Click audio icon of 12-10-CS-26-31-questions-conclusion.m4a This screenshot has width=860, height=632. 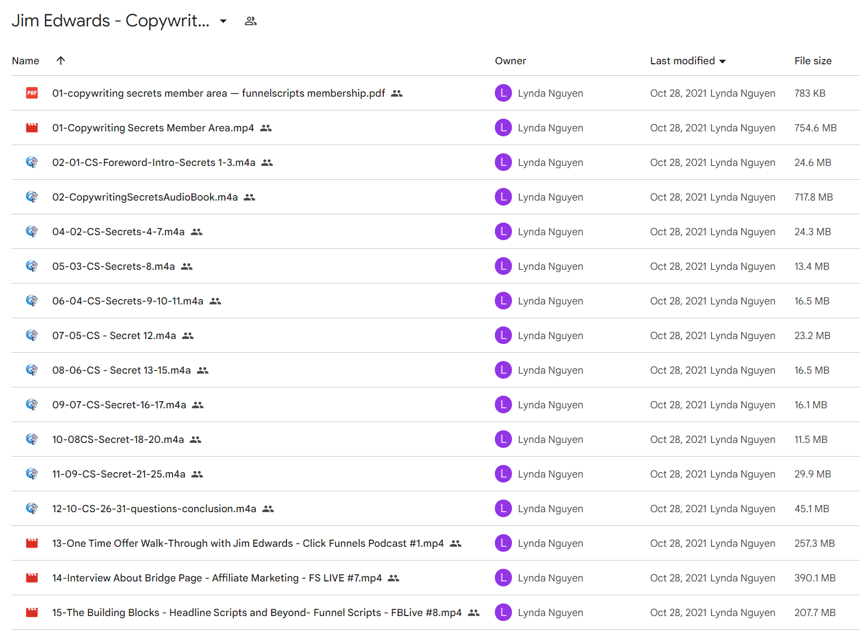pyautogui.click(x=32, y=509)
